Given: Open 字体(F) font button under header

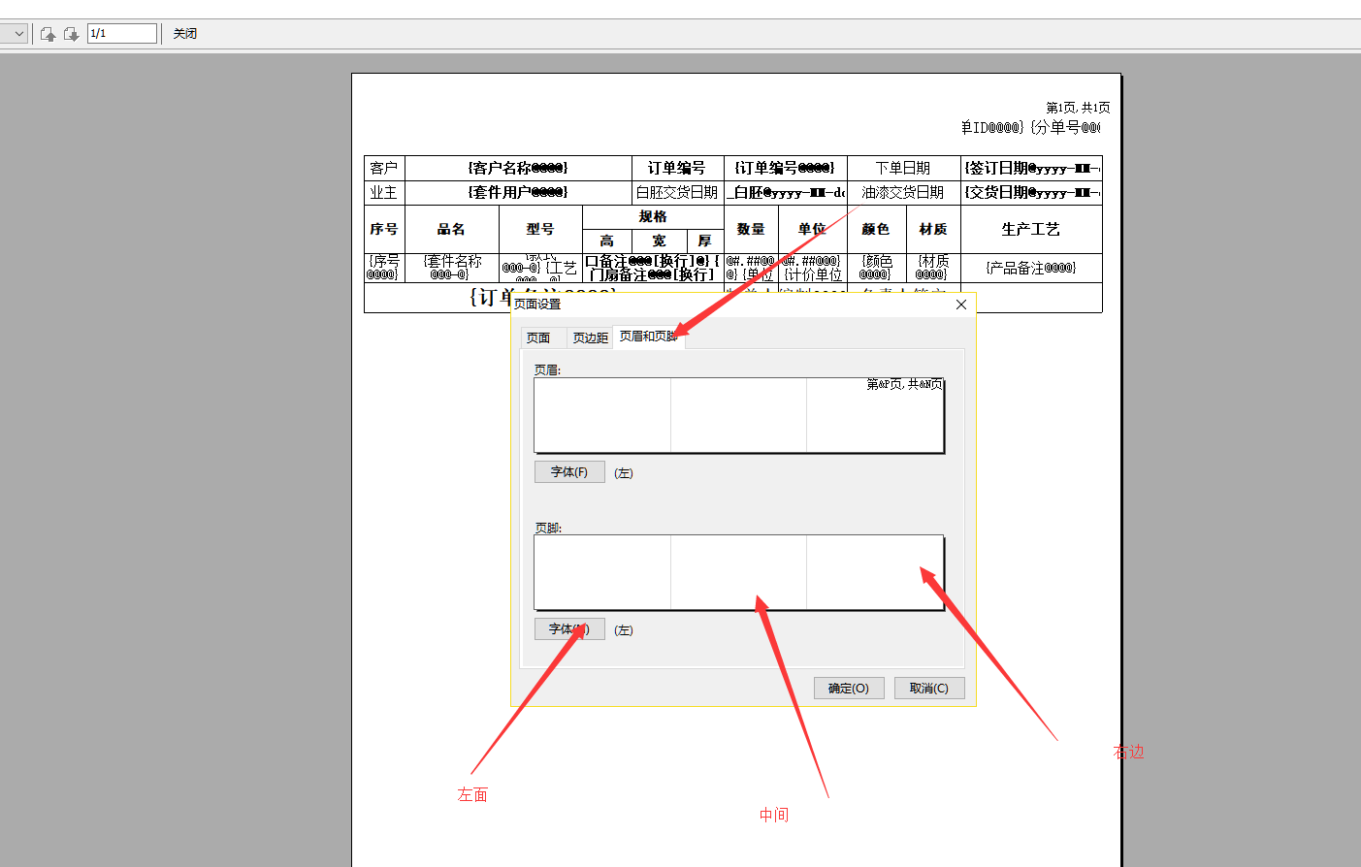Looking at the screenshot, I should coord(569,472).
